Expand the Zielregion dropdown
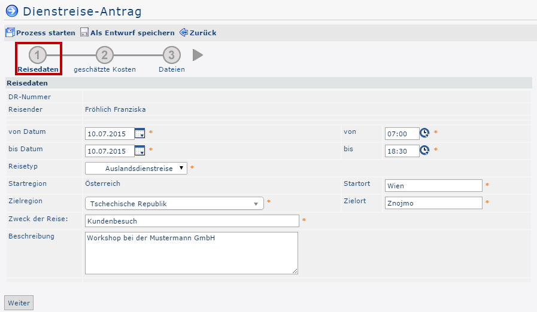Viewport: 537px width, 312px height. [x=174, y=203]
